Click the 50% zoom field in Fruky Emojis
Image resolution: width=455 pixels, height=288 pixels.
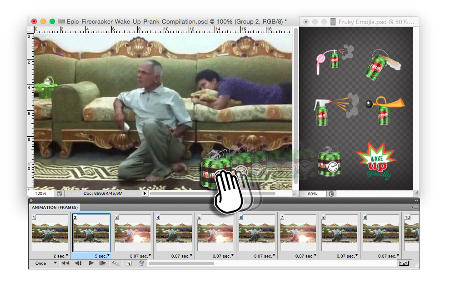[x=313, y=194]
